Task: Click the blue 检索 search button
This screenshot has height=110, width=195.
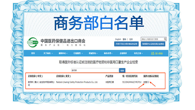Action: 122,71
